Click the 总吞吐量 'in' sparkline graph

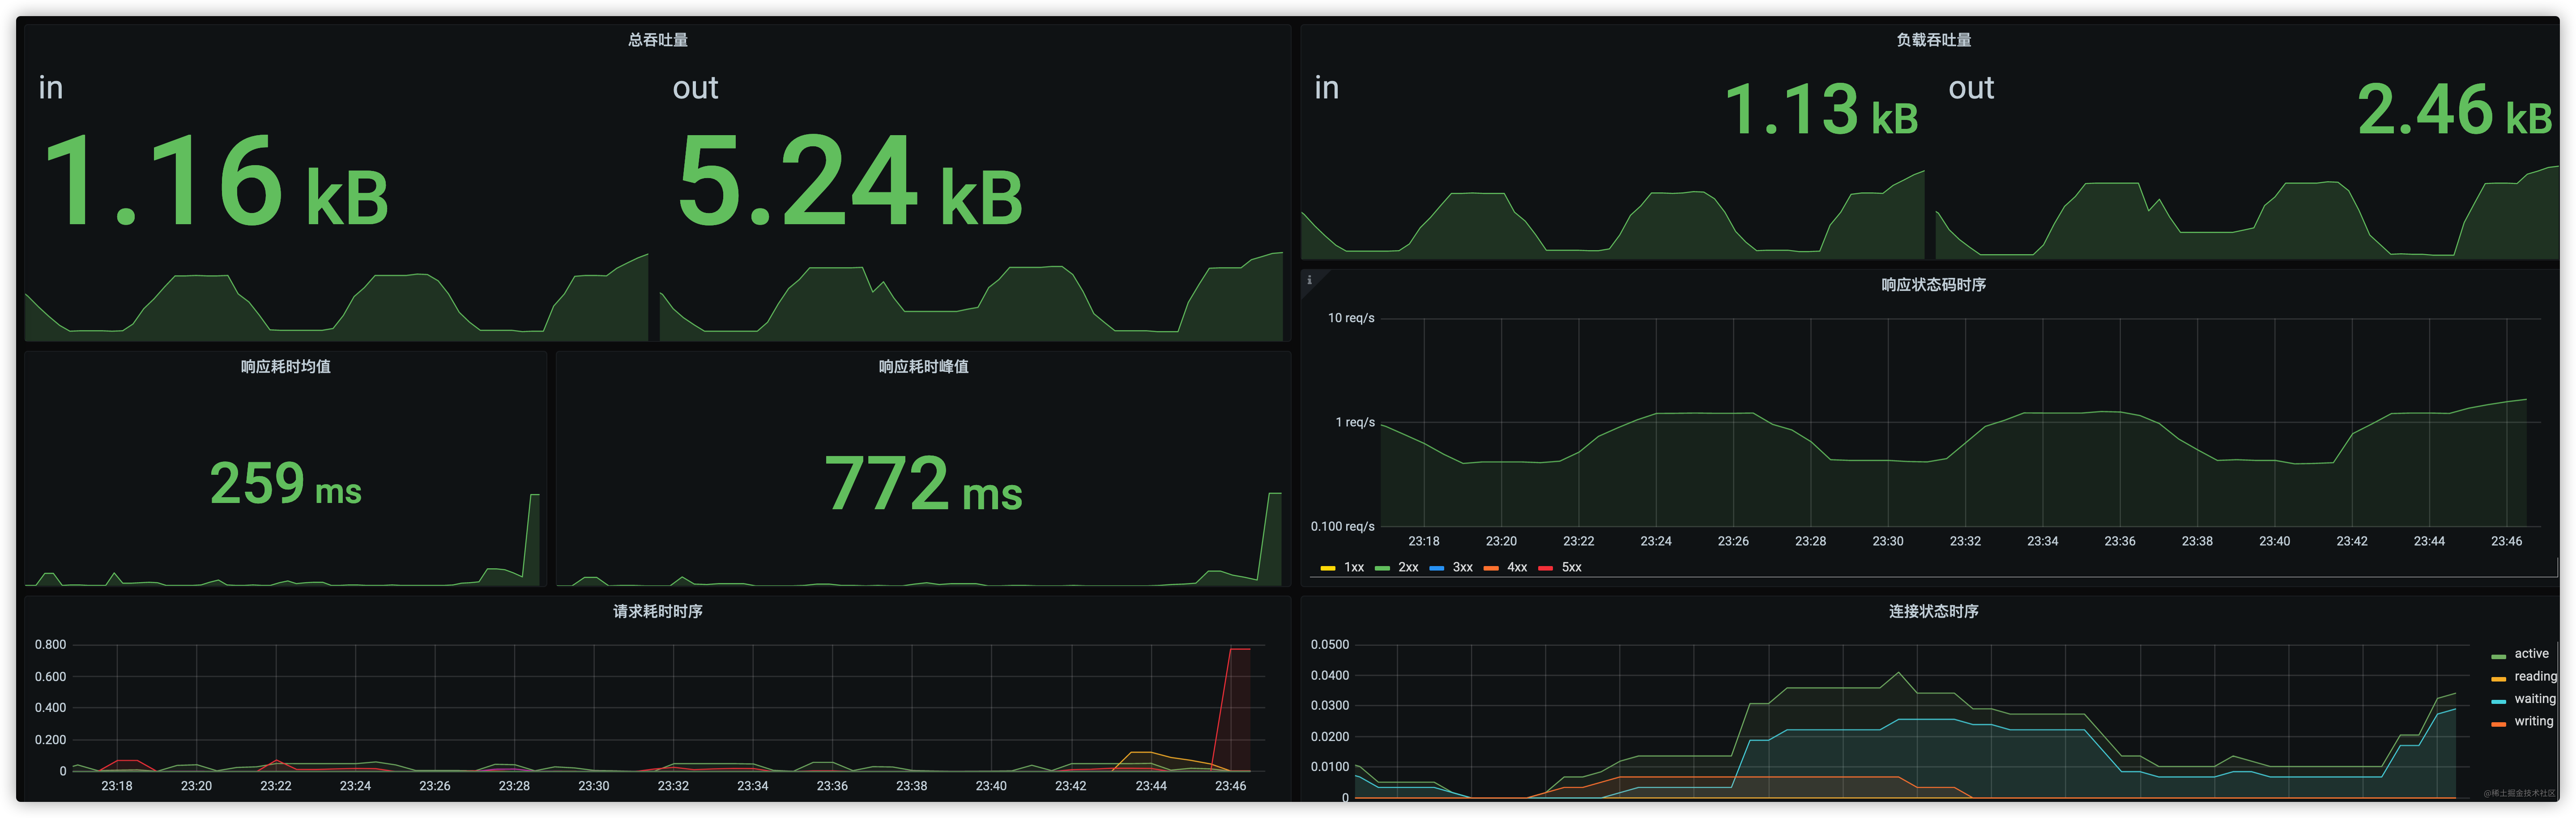336,297
